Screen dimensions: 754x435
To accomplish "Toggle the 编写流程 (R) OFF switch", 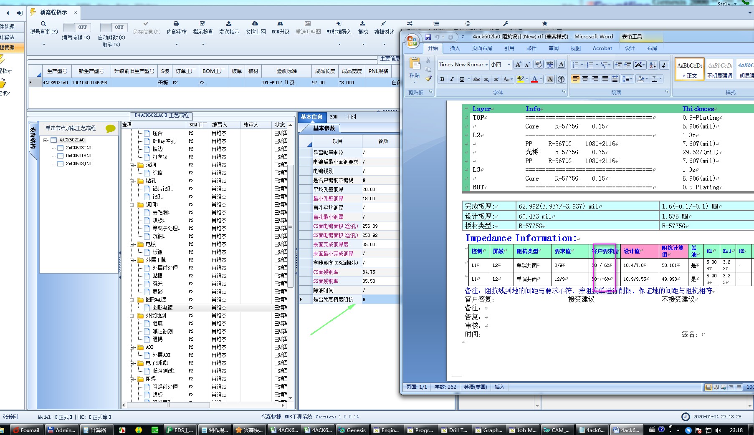I will point(76,27).
